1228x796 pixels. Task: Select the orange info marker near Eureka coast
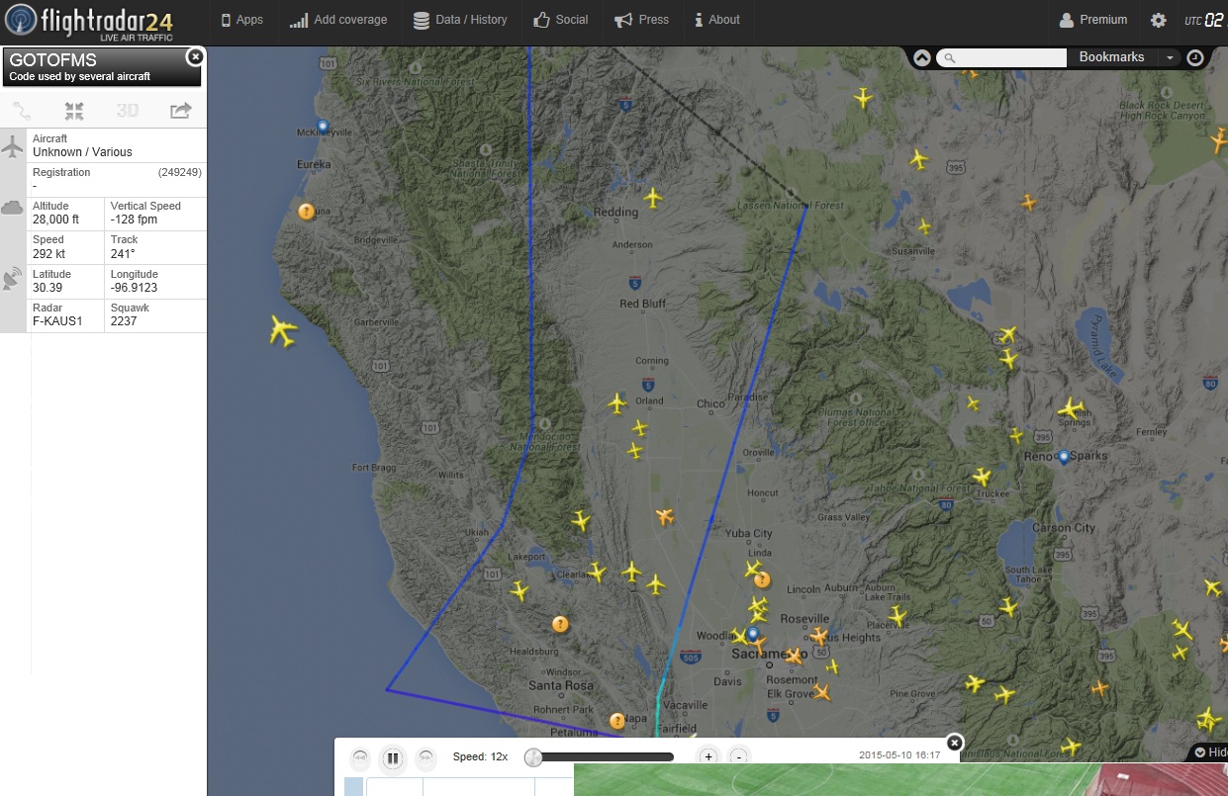coord(307,211)
